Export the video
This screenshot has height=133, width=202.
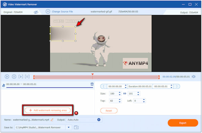183,123
